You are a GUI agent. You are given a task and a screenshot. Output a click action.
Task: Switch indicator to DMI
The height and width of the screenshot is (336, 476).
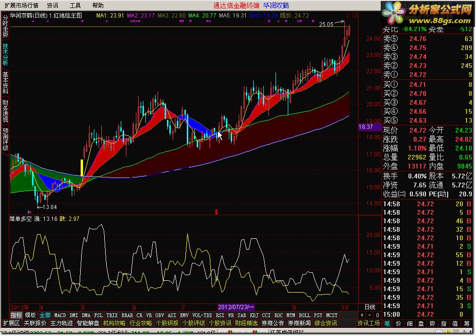74,315
